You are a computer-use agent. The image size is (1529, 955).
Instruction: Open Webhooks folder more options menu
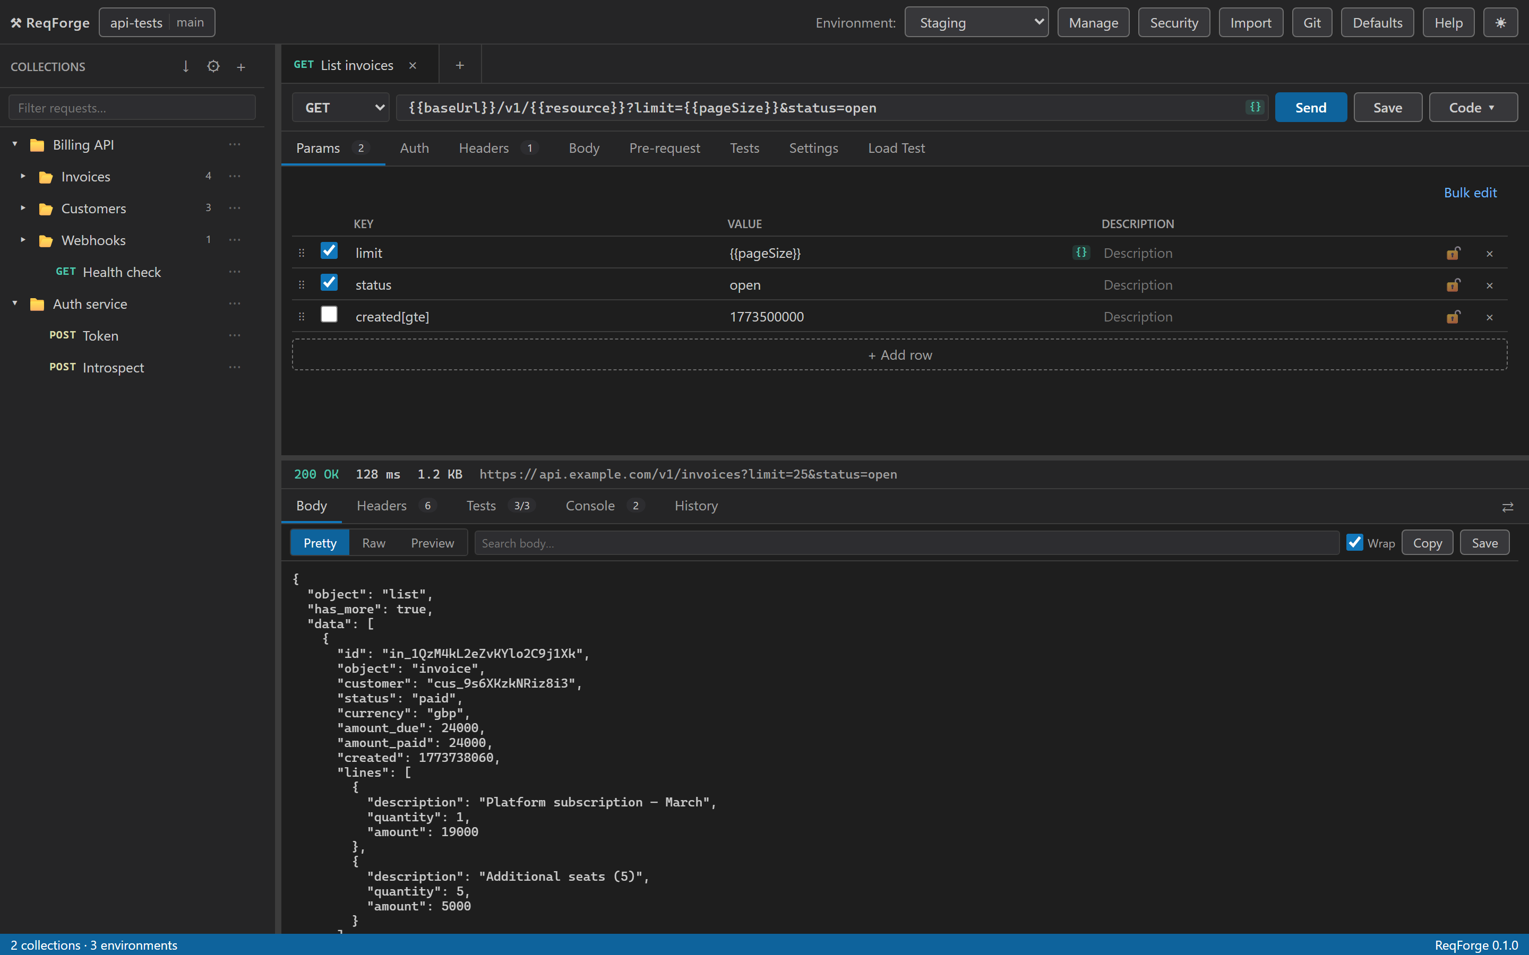[x=235, y=240]
